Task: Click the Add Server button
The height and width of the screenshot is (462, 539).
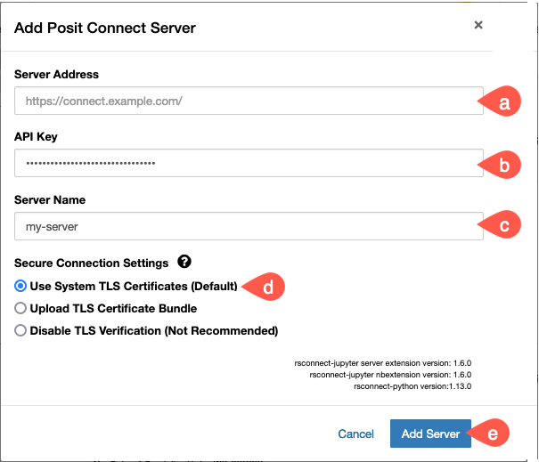Action: 430,434
